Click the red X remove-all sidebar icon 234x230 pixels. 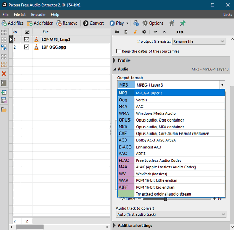(4, 74)
